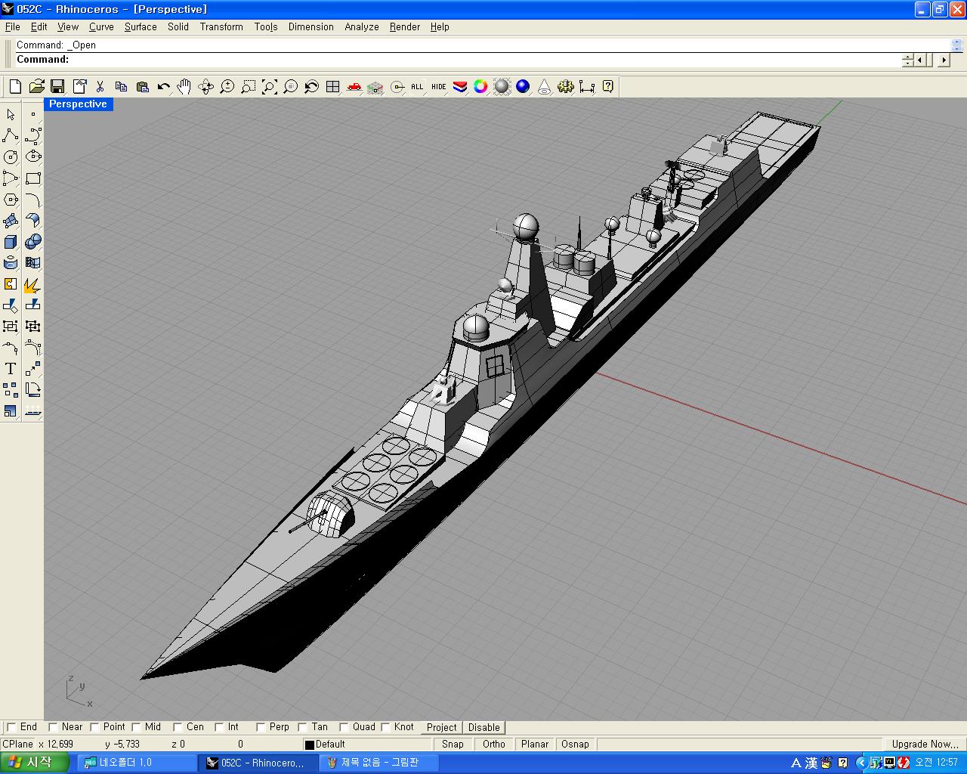967x774 pixels.
Task: Choose the Polygon tool in the side toolbar
Action: 11,200
